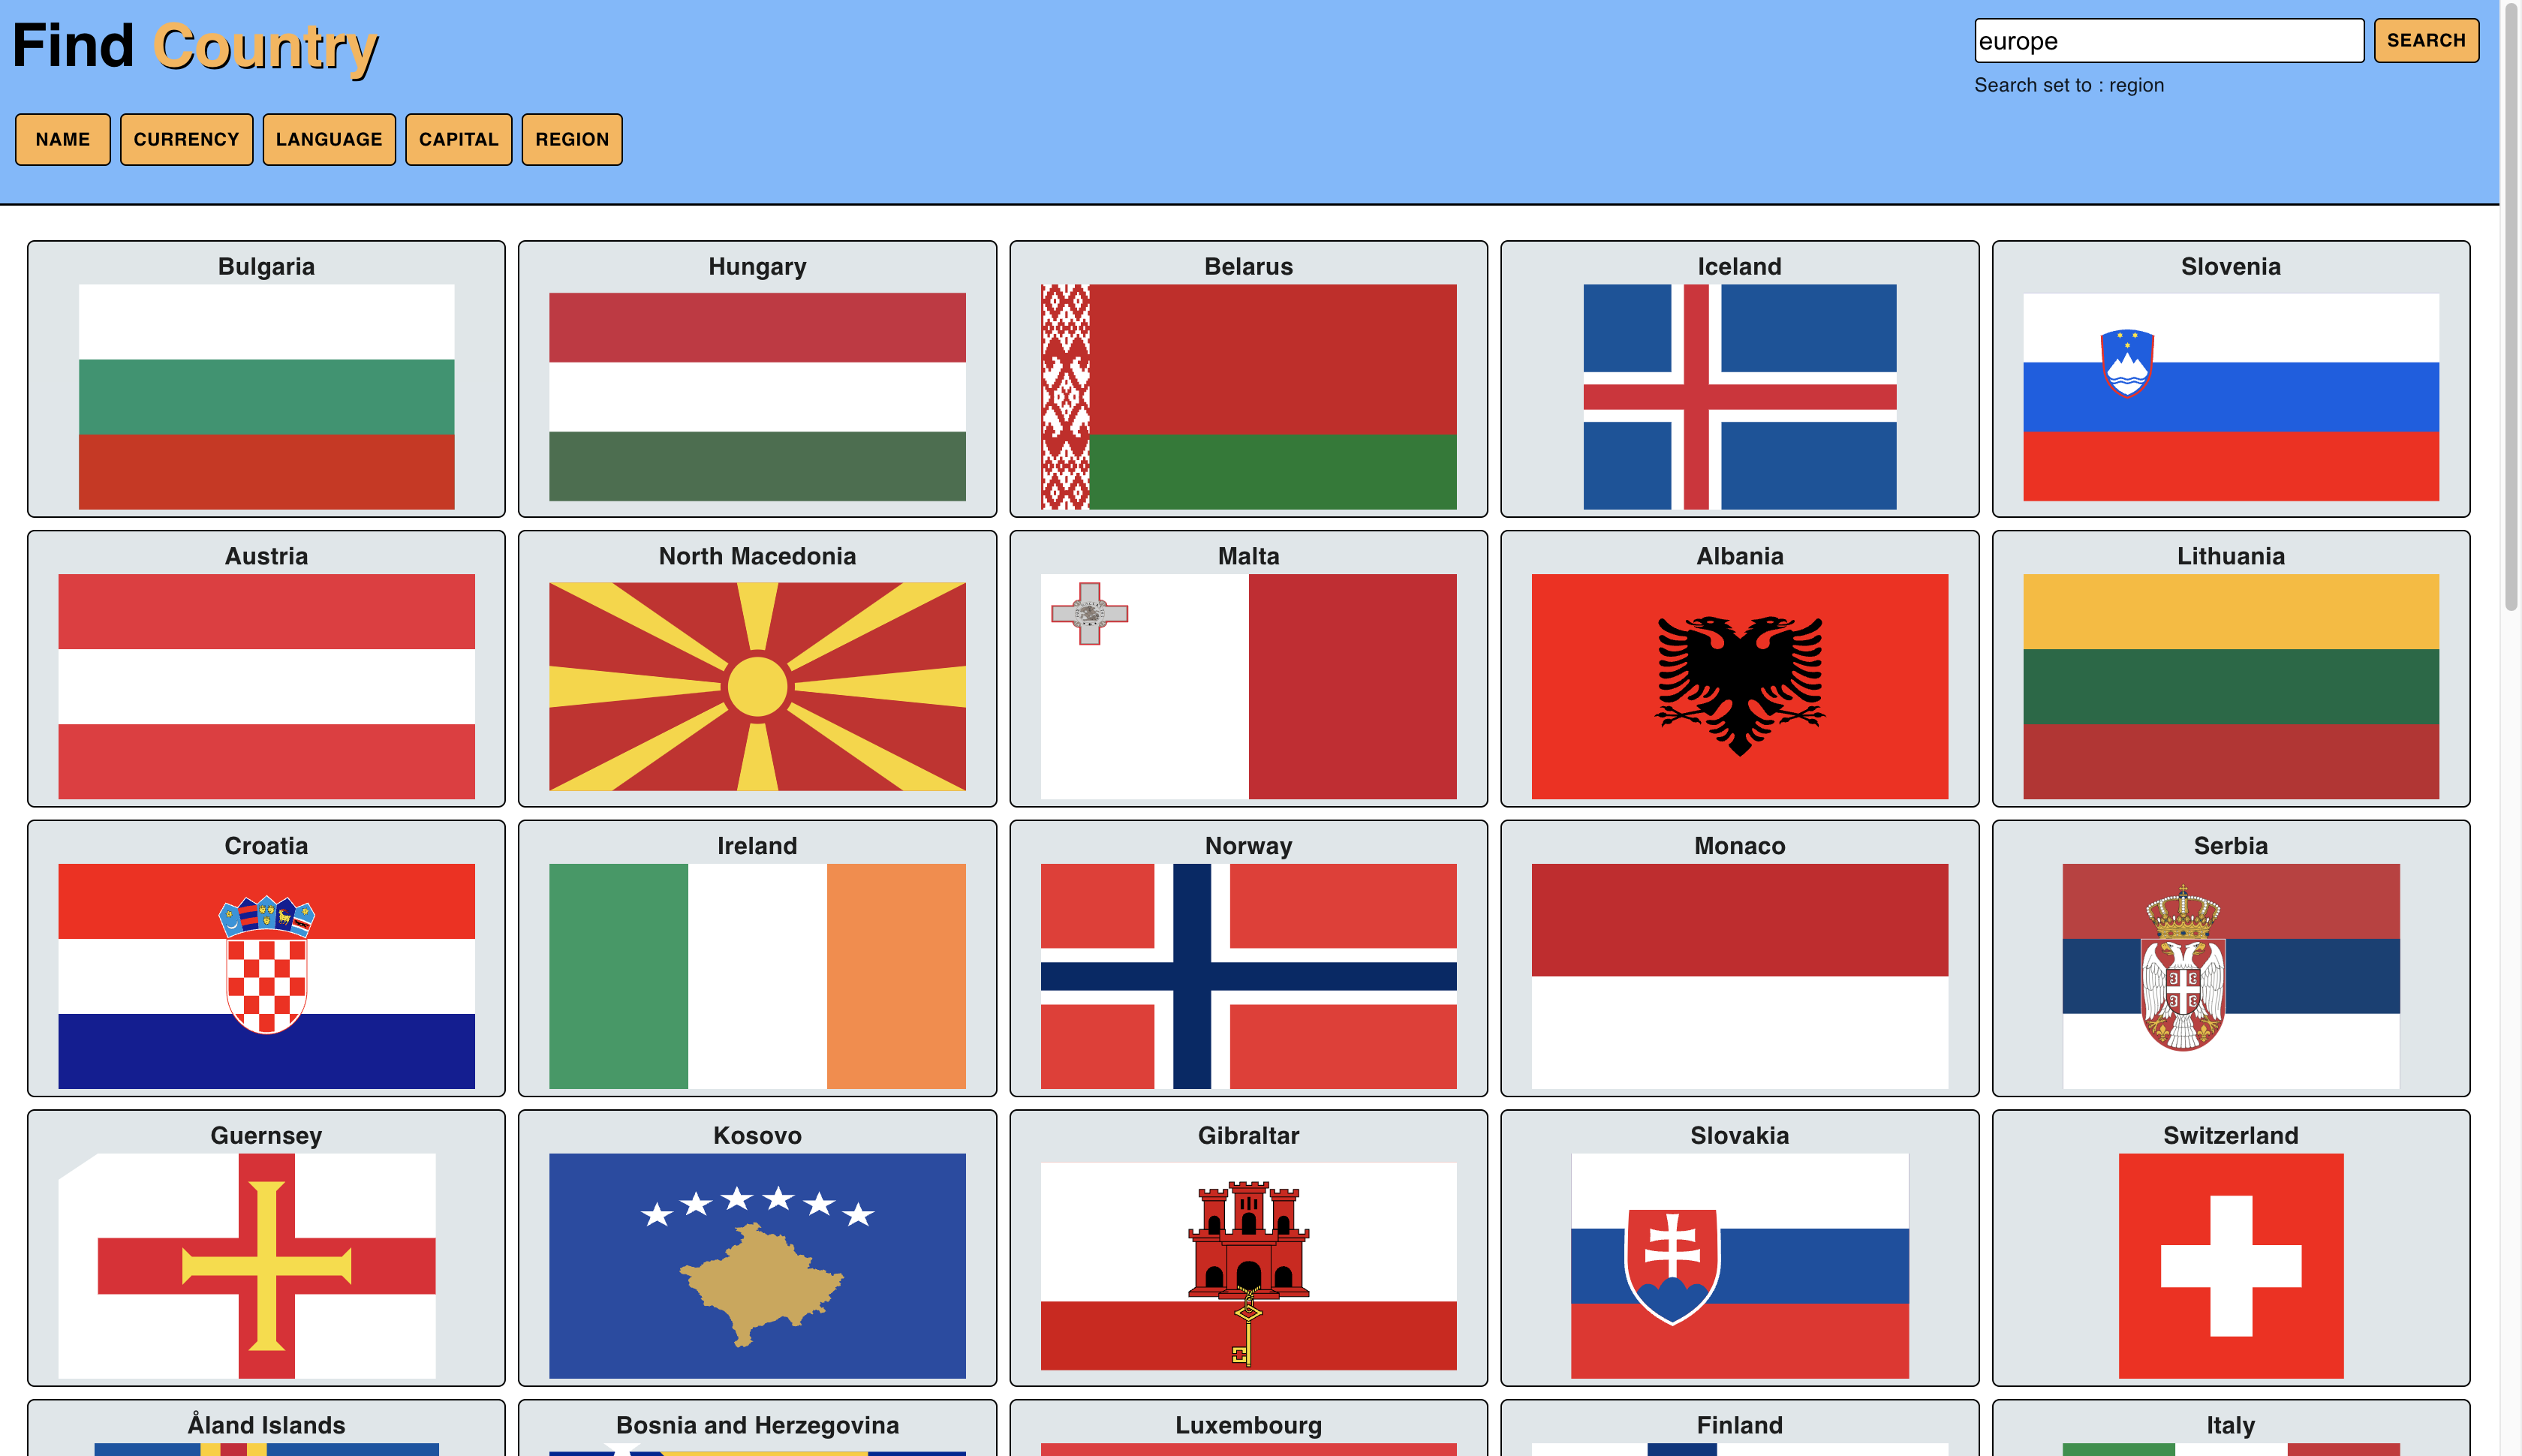
Task: Set search filter to CAPITAL
Action: (x=458, y=139)
